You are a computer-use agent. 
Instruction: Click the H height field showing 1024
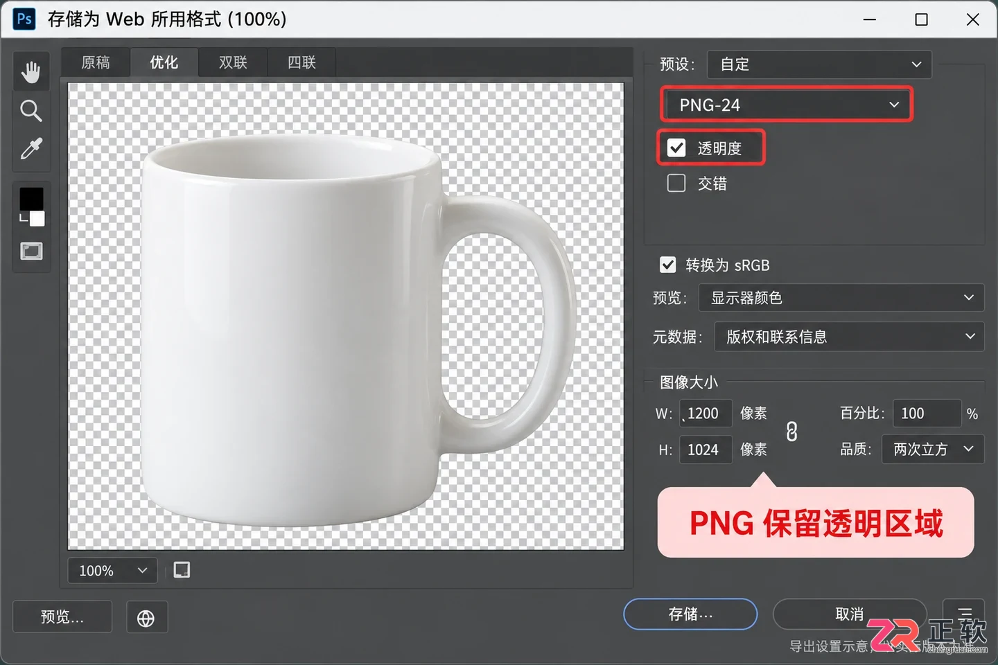pyautogui.click(x=706, y=450)
